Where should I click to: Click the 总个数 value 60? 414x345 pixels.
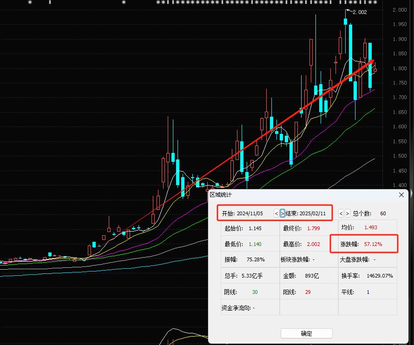pos(383,213)
